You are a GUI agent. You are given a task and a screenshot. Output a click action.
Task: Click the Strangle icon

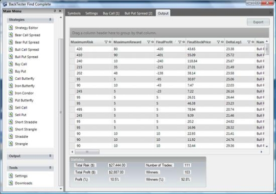click(x=11, y=144)
